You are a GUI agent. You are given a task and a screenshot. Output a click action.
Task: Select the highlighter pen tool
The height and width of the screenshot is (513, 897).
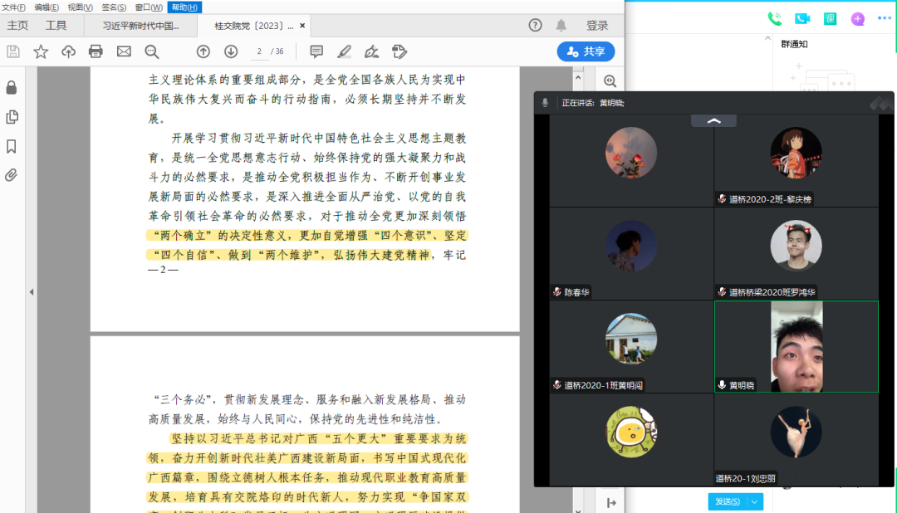(x=344, y=51)
